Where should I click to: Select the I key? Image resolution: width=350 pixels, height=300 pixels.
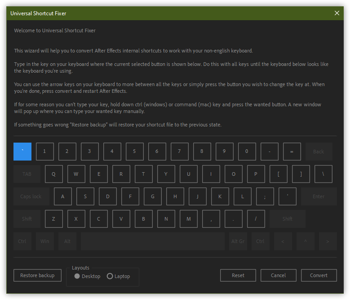coord(211,174)
